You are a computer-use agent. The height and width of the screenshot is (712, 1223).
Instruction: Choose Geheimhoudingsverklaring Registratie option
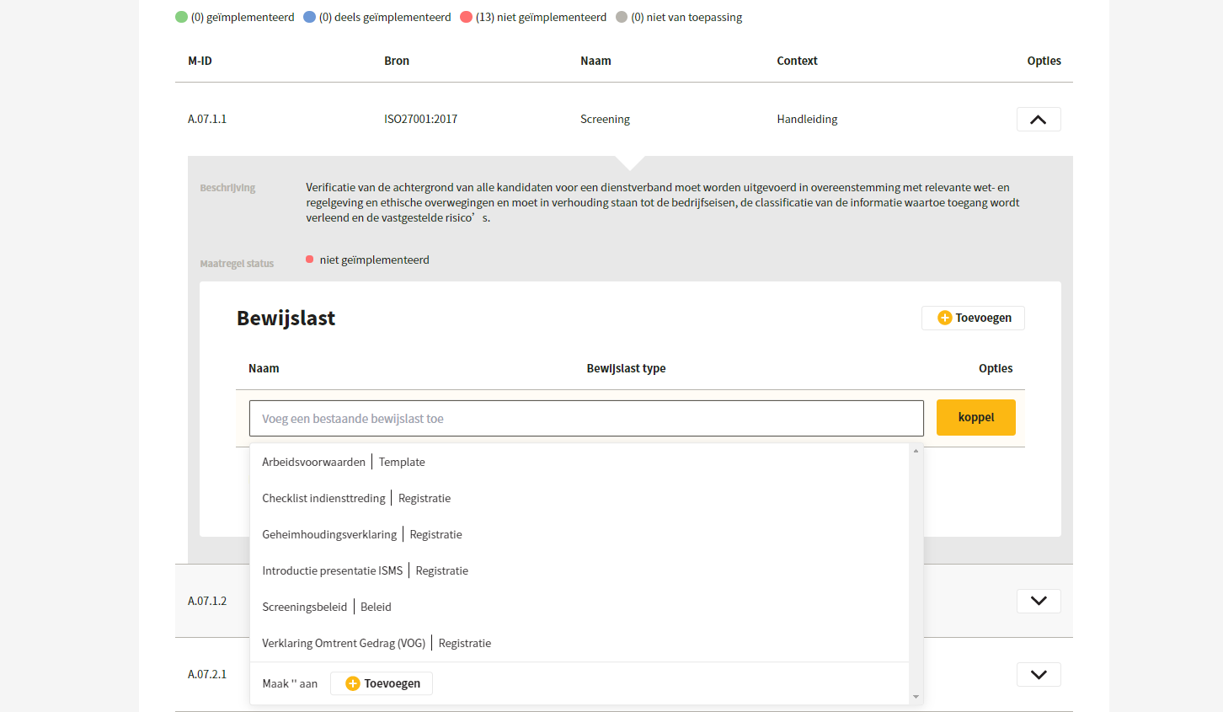[x=579, y=534]
